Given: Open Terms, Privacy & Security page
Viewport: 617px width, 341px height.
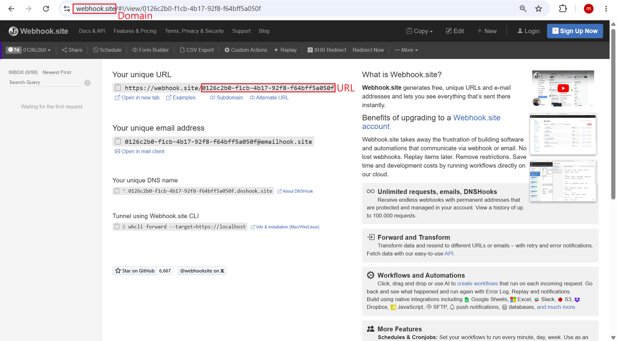Looking at the screenshot, I should 194,31.
